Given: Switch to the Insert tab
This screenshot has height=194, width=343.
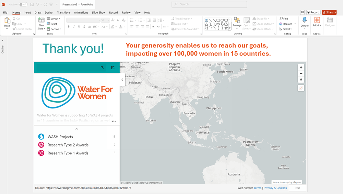Looking at the screenshot, I should coord(27,12).
